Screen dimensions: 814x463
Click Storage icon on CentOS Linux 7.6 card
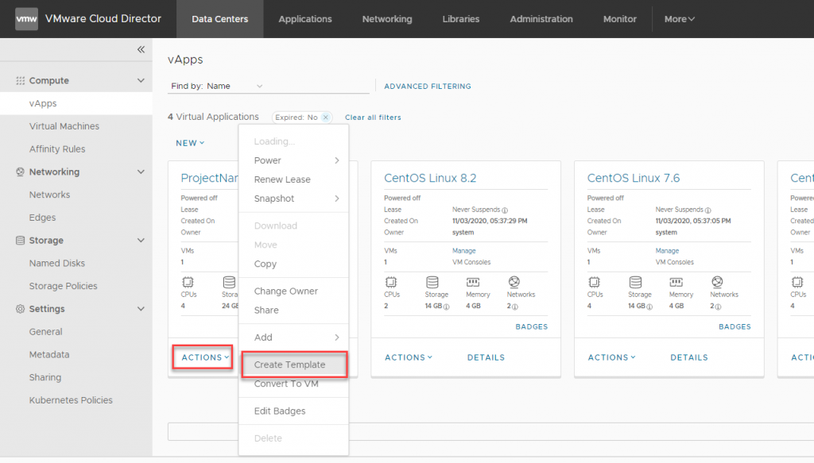tap(635, 282)
